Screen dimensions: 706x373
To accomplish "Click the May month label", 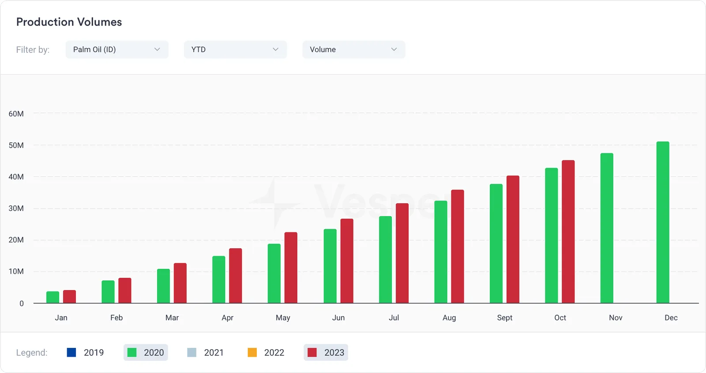I will pos(283,317).
